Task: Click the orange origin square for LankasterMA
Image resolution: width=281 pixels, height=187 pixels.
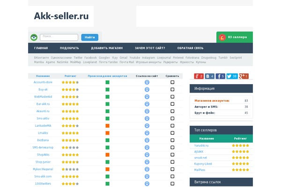Action: coord(108,126)
